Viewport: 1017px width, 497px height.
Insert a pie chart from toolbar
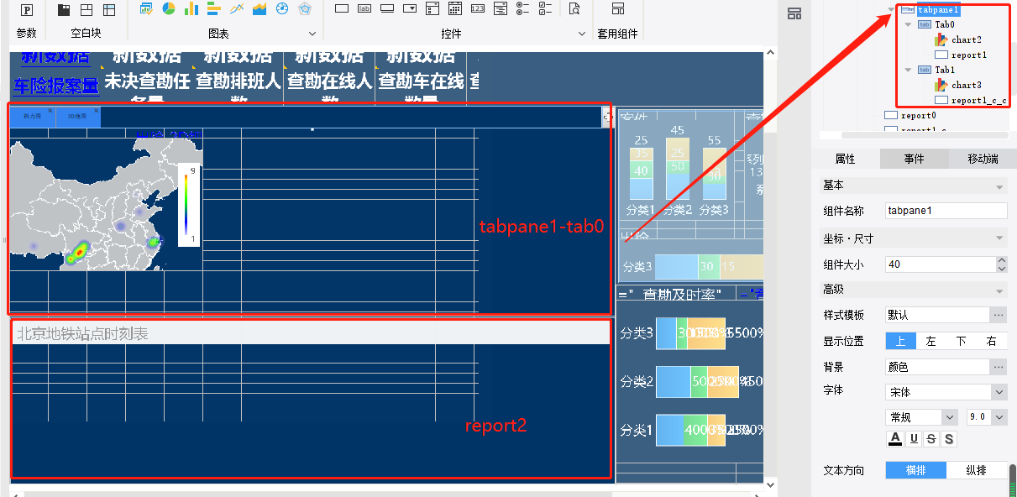coord(169,9)
